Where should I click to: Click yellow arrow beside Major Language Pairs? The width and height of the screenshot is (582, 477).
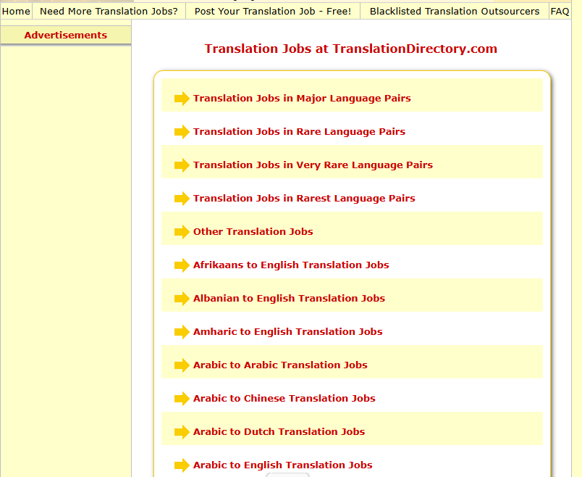click(182, 99)
